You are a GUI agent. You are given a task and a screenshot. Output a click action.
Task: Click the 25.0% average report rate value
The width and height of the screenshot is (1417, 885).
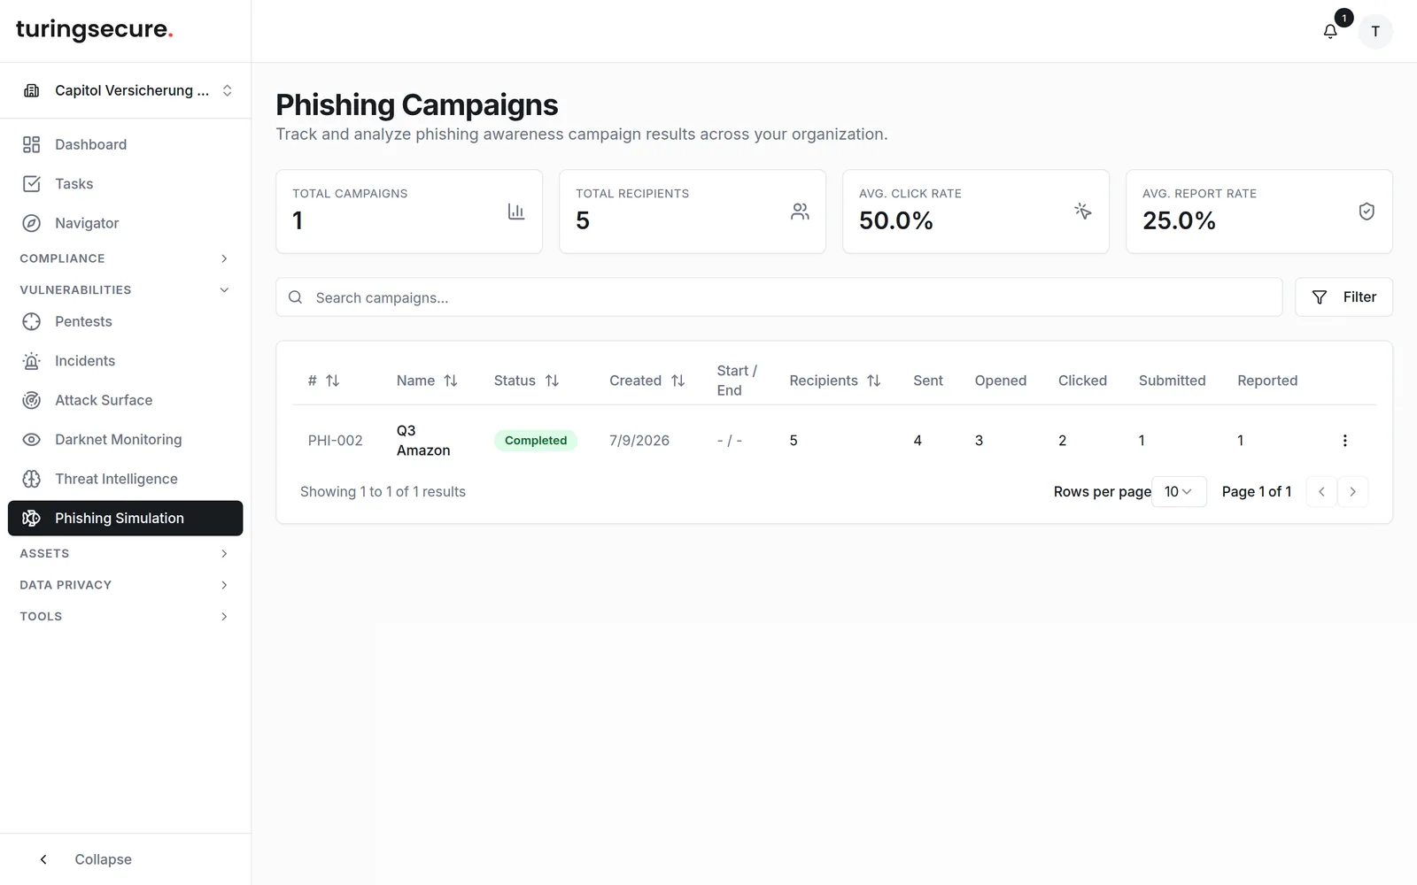tap(1179, 220)
